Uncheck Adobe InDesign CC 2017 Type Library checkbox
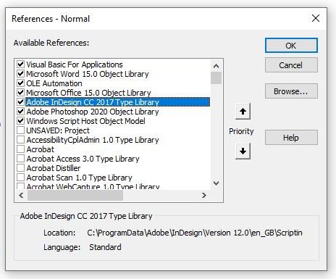Viewport: 336px width, 279px height. pos(20,102)
